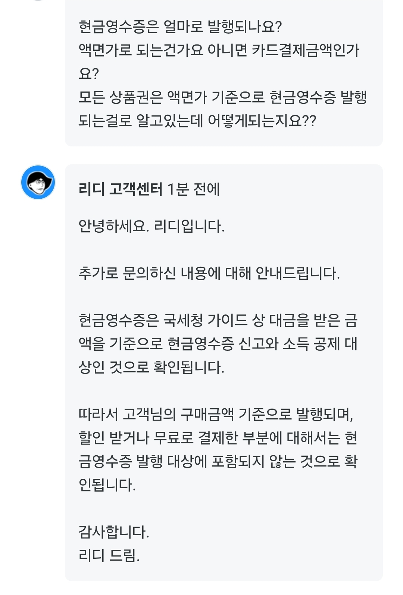The width and height of the screenshot is (403, 595).
Task: Select the line 따라서 고객님의 구매금액 기준으로 발행되며,
Action: coord(216,415)
